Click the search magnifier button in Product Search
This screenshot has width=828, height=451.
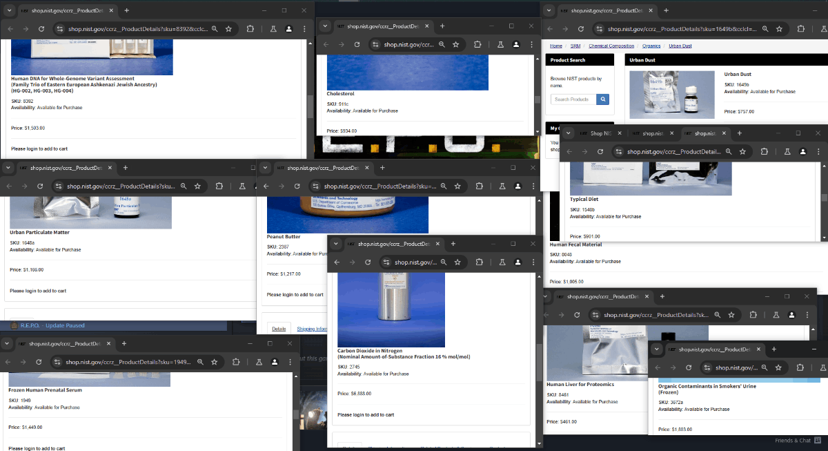[602, 99]
